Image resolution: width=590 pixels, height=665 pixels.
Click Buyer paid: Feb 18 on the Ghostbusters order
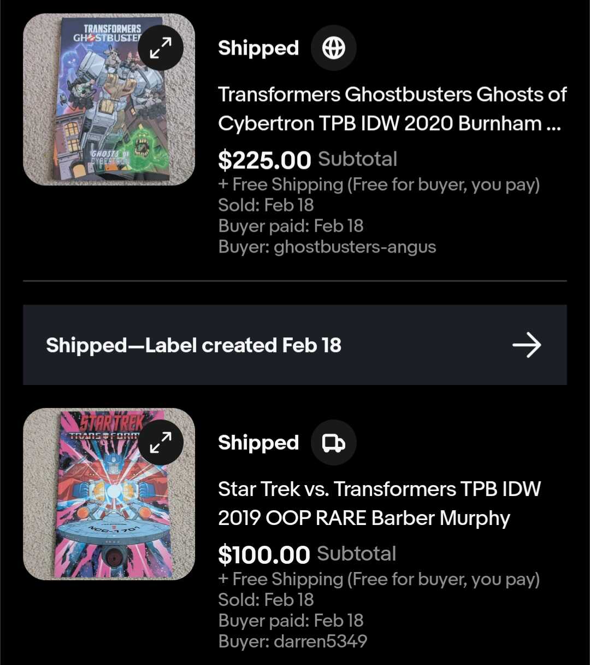pyautogui.click(x=291, y=226)
